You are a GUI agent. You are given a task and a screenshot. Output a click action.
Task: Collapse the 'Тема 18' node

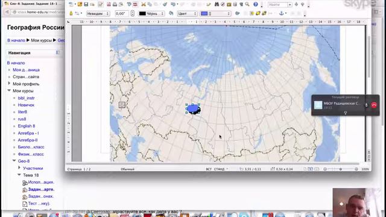19,175
